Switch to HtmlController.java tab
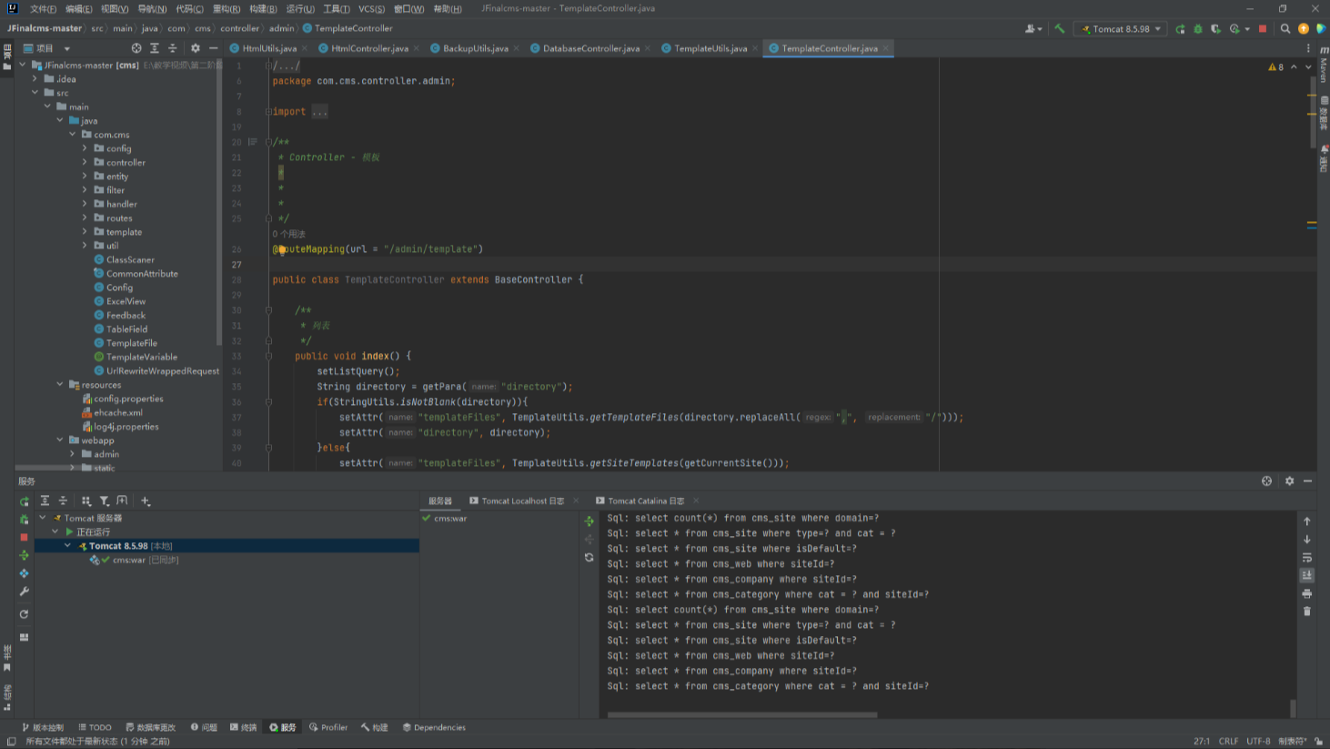Viewport: 1330px width, 749px height. tap(369, 48)
